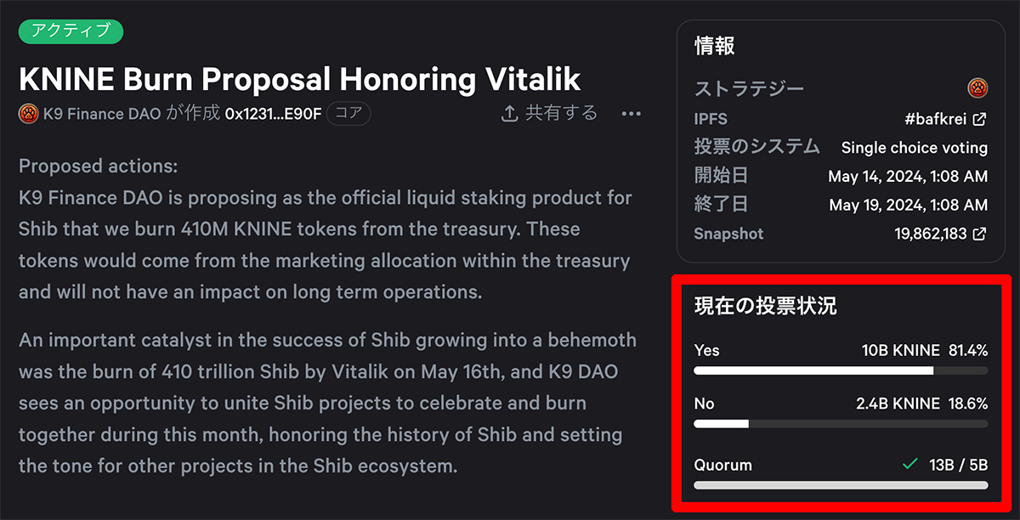Click the Quorum progress bar
The width and height of the screenshot is (1020, 520).
pyautogui.click(x=841, y=485)
